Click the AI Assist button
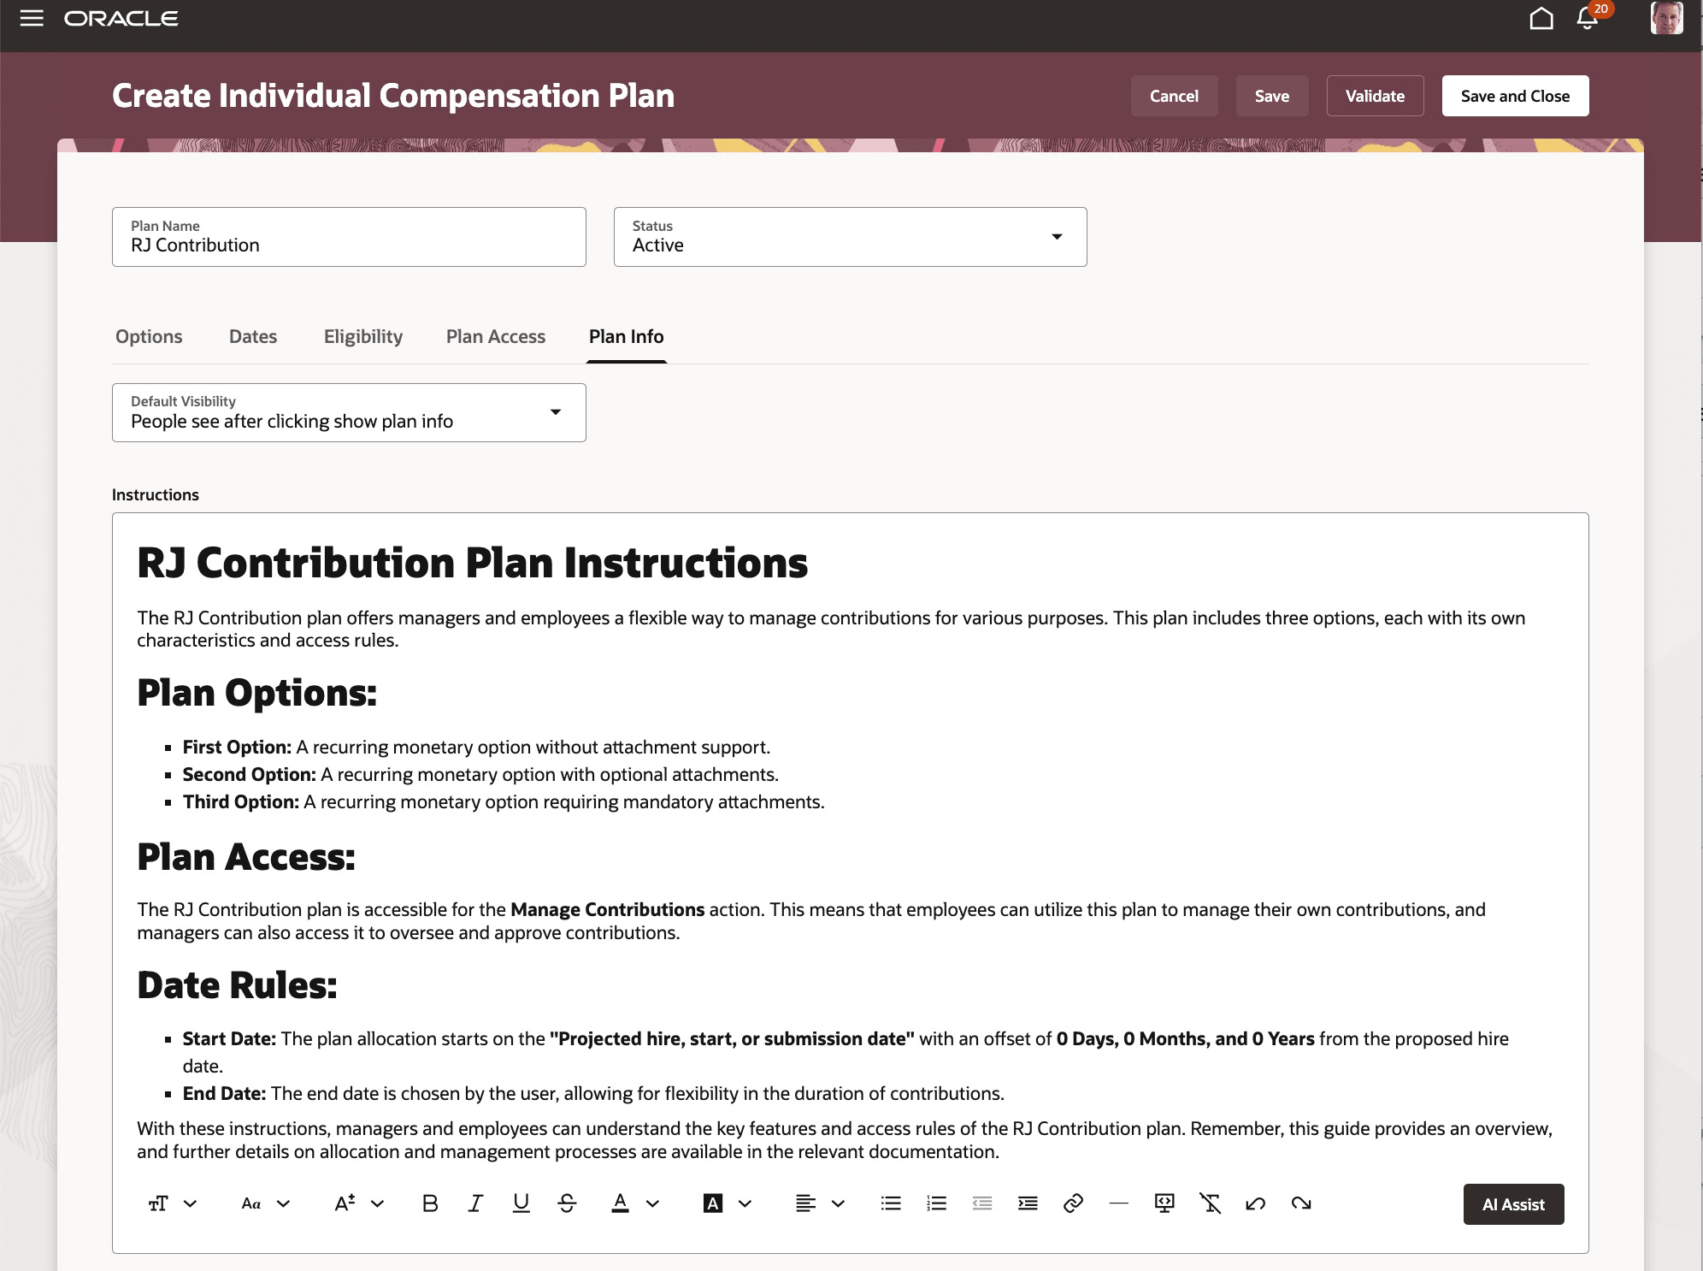1703x1271 pixels. pyautogui.click(x=1512, y=1204)
